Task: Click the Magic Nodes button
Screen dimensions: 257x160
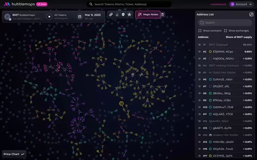Action: tap(148, 14)
